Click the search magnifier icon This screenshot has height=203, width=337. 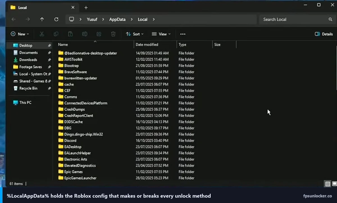[x=330, y=19]
